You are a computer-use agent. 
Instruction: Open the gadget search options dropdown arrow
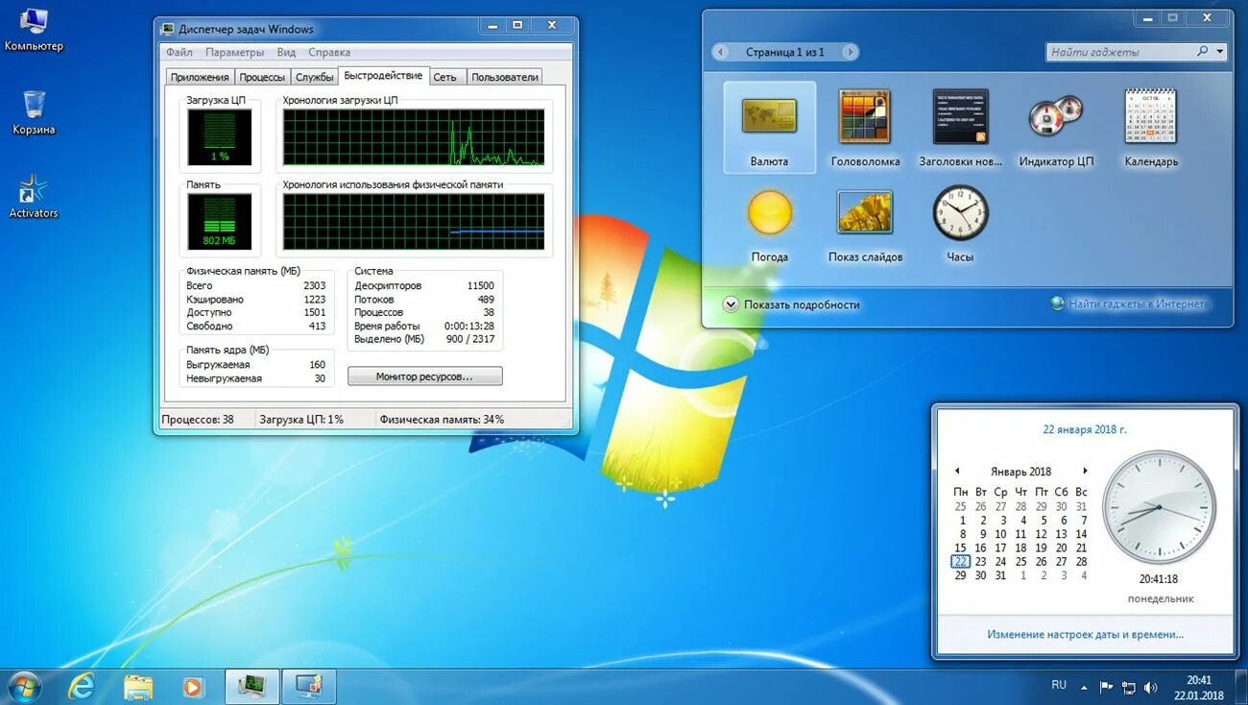[x=1220, y=52]
